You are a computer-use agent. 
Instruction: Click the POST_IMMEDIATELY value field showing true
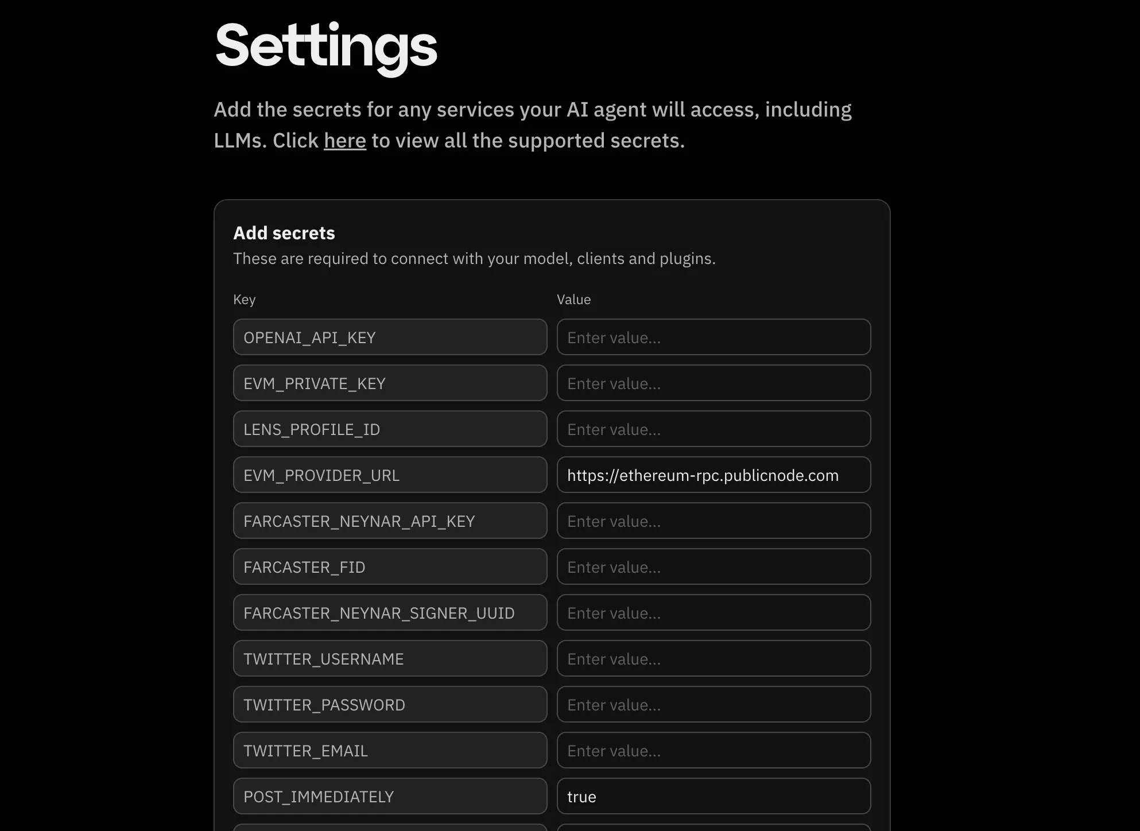click(x=714, y=797)
